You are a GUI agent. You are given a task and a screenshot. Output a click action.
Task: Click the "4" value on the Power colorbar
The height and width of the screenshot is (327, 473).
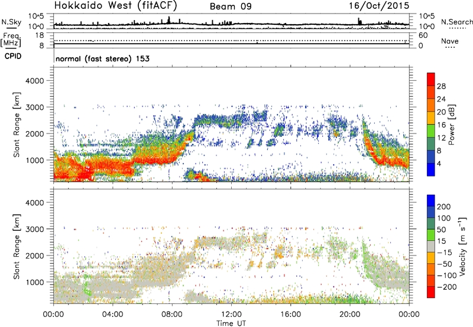point(439,163)
